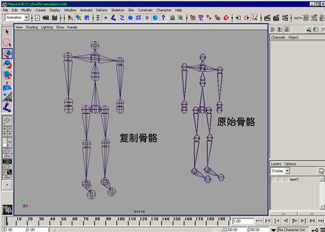This screenshot has height=232, width=325.
Task: Open the Animation menu set dropdown
Action: (17, 18)
